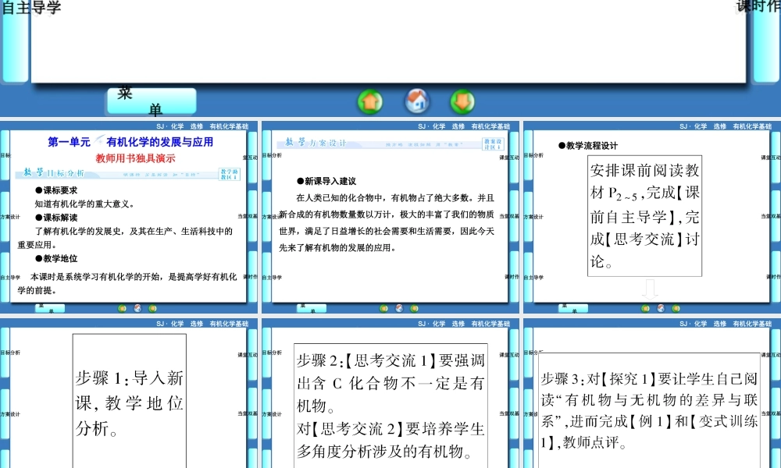Viewport: 781px width, 468px height.
Task: Click the large green up-arrow navigation icon
Action: pyautogui.click(x=370, y=101)
